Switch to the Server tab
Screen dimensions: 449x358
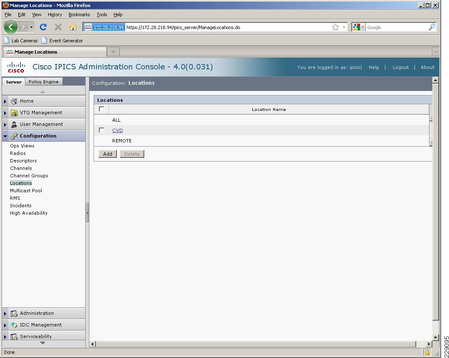pyautogui.click(x=13, y=82)
